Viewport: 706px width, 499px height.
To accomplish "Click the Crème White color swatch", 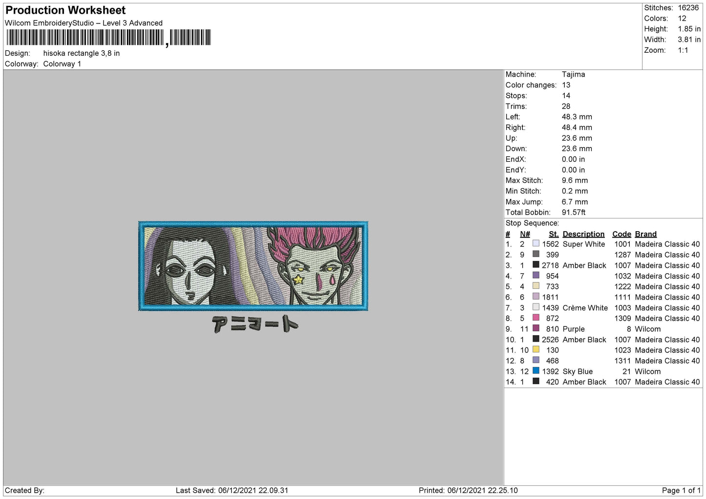I will (x=536, y=307).
